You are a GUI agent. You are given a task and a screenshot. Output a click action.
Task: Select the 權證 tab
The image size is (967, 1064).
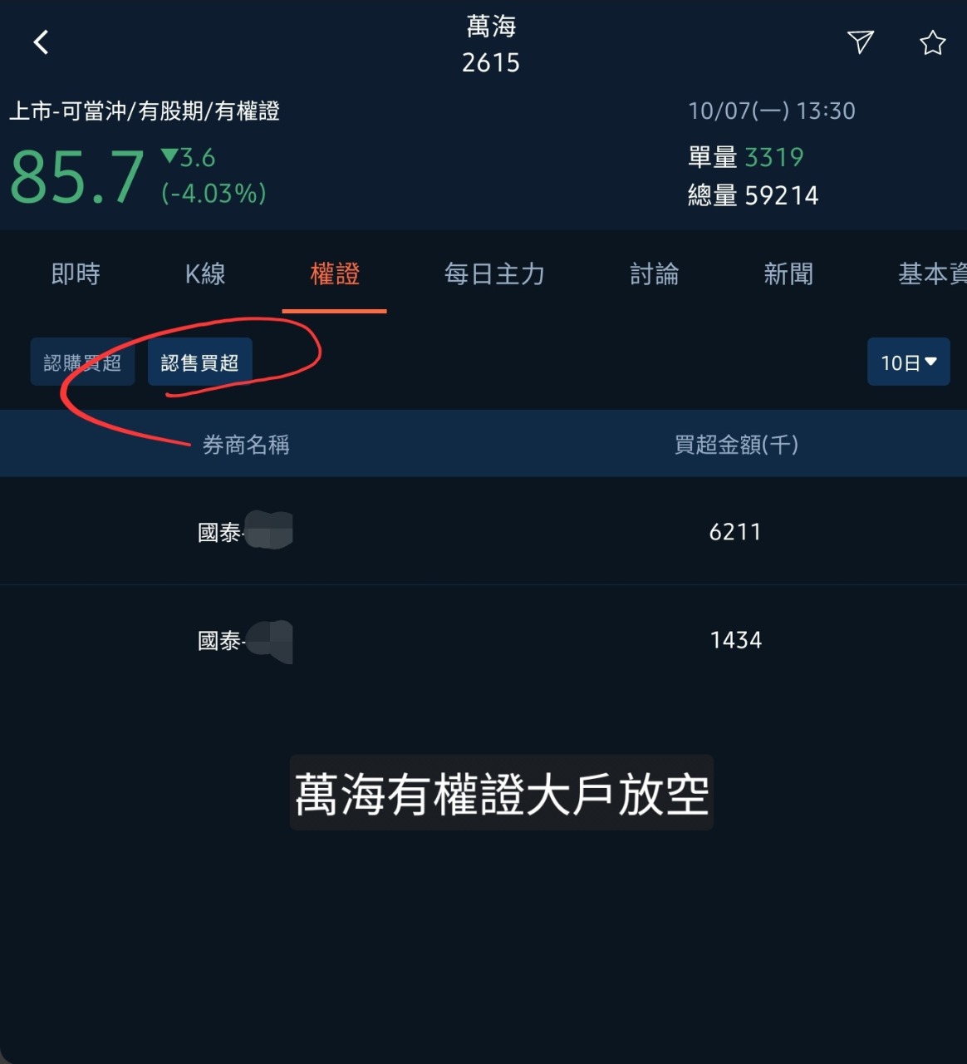click(335, 273)
